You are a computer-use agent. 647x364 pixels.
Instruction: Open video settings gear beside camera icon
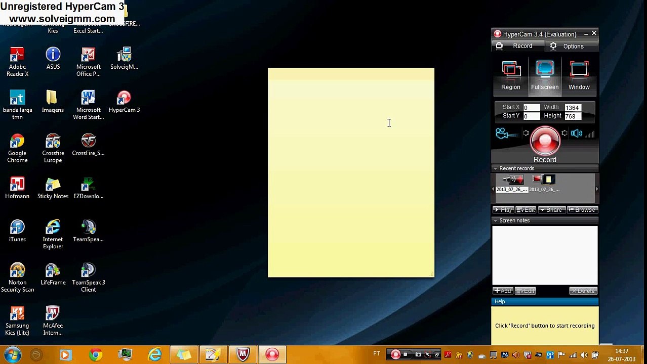point(526,133)
